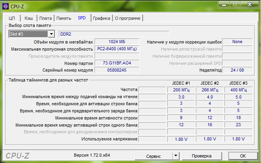
Task: Open the Память tab
Action: [x=64, y=18]
